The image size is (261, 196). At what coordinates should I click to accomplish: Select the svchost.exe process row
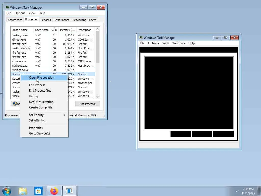(53, 66)
